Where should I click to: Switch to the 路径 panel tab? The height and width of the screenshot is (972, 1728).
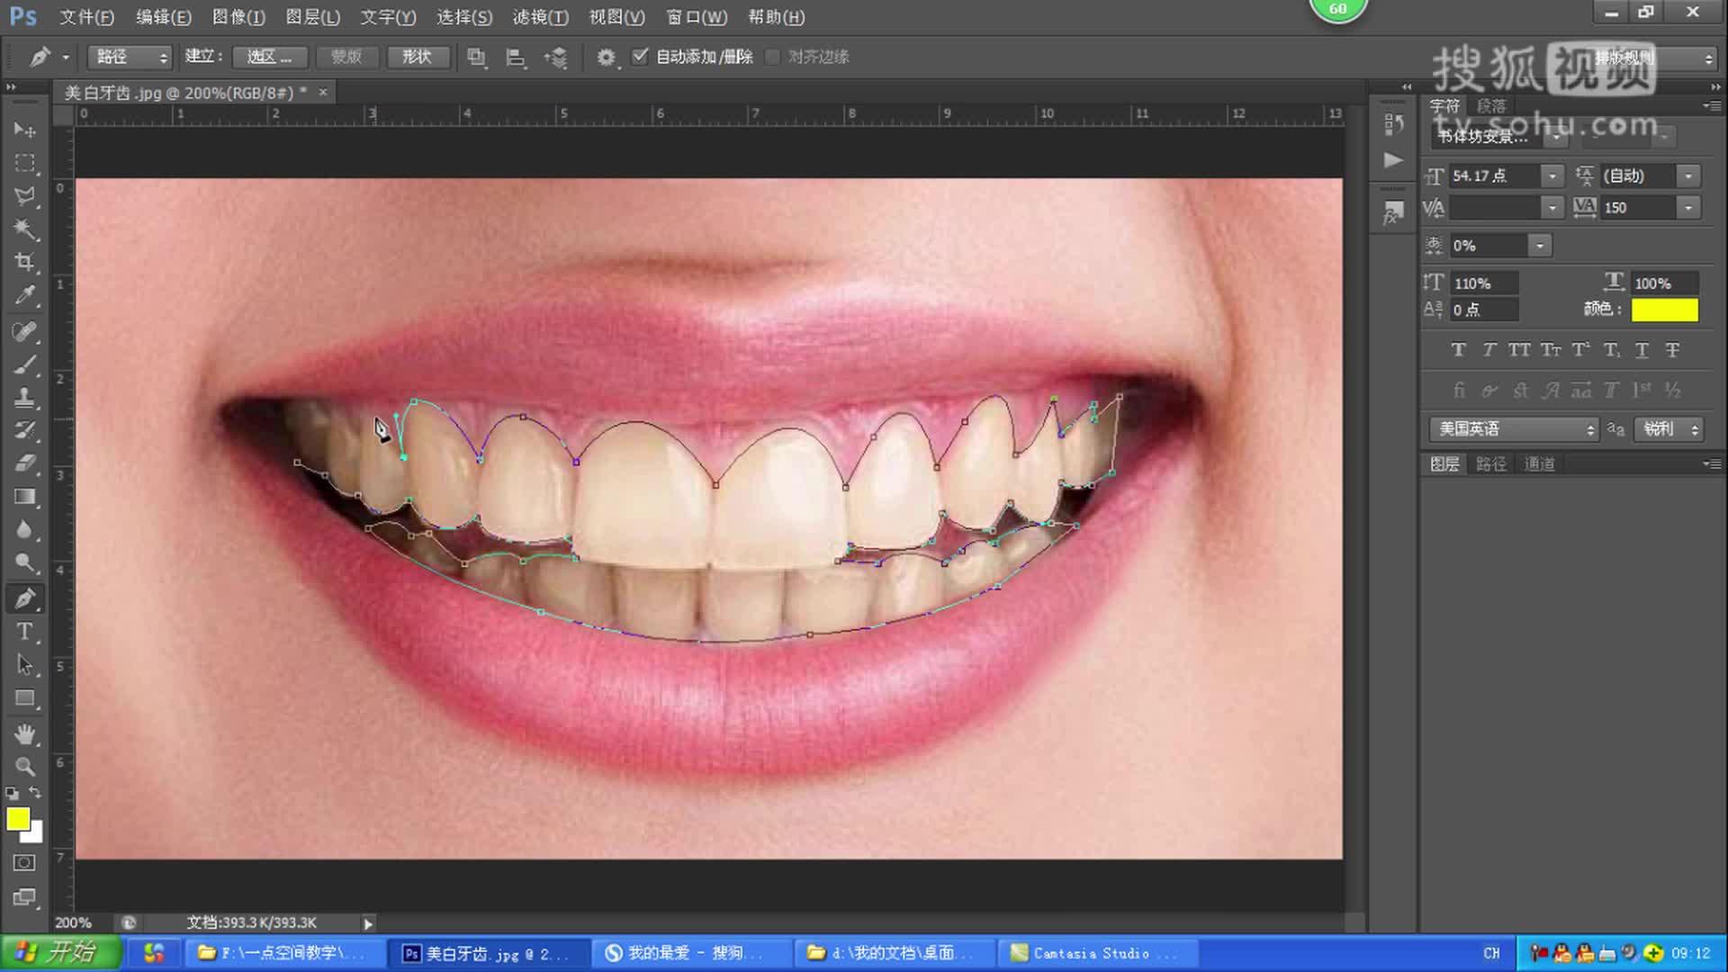(1491, 464)
